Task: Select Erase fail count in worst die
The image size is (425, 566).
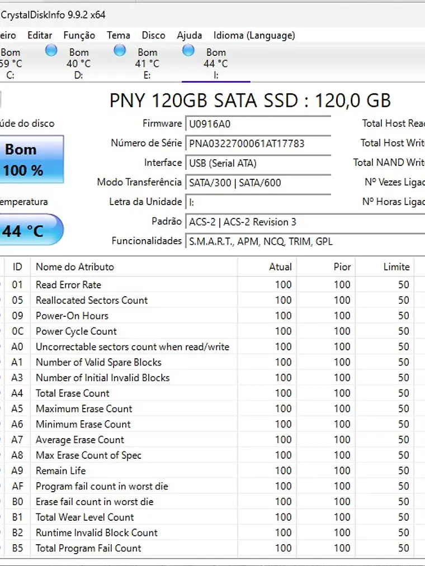Action: 212,502
